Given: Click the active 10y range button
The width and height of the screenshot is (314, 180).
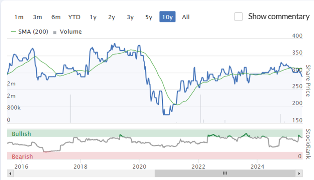Looking at the screenshot, I should click(167, 17).
